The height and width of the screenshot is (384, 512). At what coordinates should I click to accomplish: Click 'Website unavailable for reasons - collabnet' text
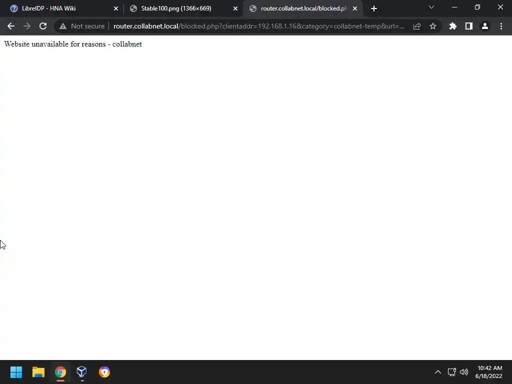click(x=73, y=44)
